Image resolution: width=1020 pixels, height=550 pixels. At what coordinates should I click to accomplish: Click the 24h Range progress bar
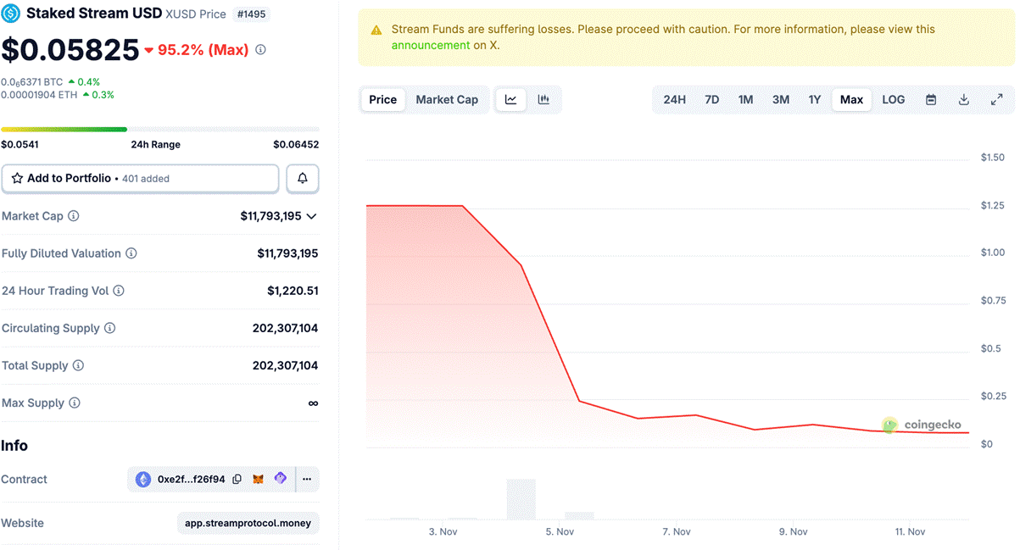pyautogui.click(x=159, y=130)
